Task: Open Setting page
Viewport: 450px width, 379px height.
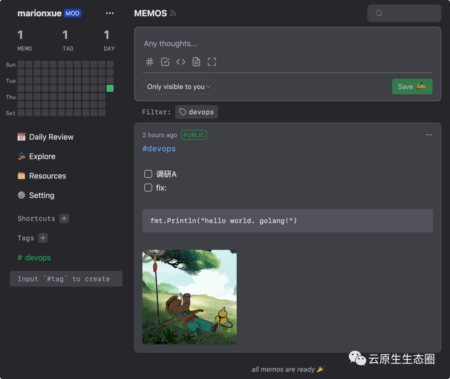Action: [36, 195]
